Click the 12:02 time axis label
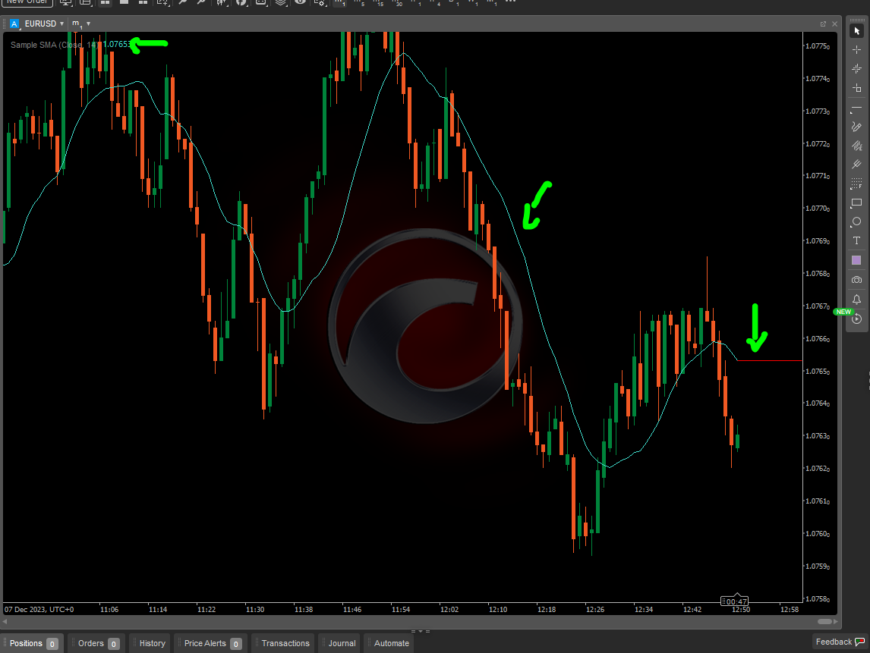This screenshot has width=870, height=653. 449,609
